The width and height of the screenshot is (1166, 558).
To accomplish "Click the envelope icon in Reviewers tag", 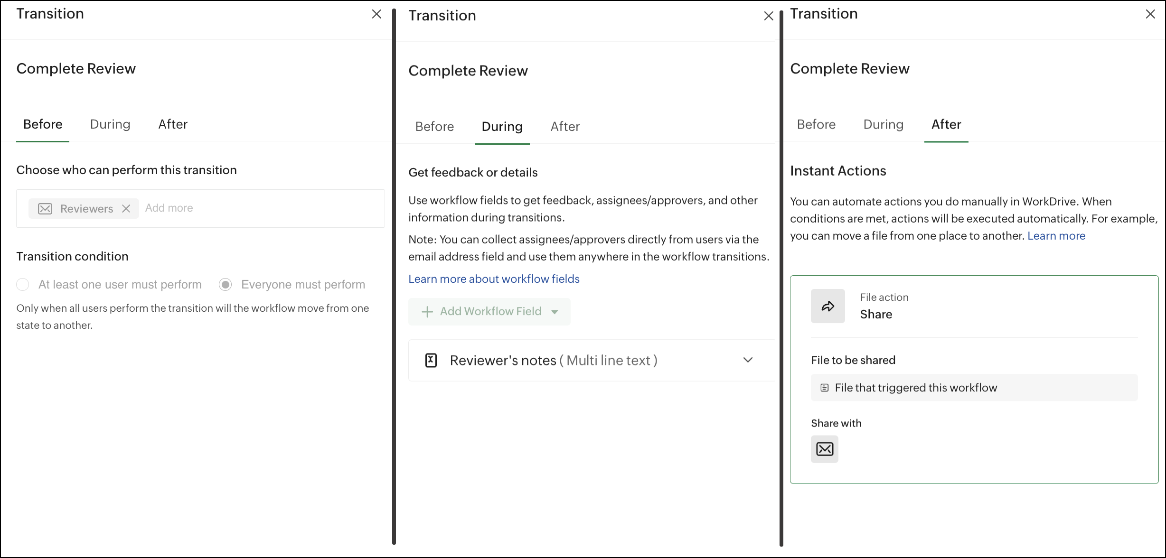I will (45, 209).
